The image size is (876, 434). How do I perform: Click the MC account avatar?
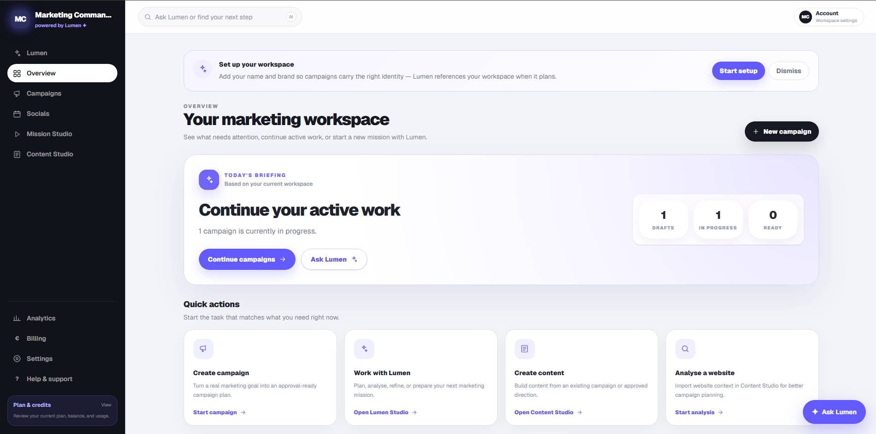[x=806, y=17]
